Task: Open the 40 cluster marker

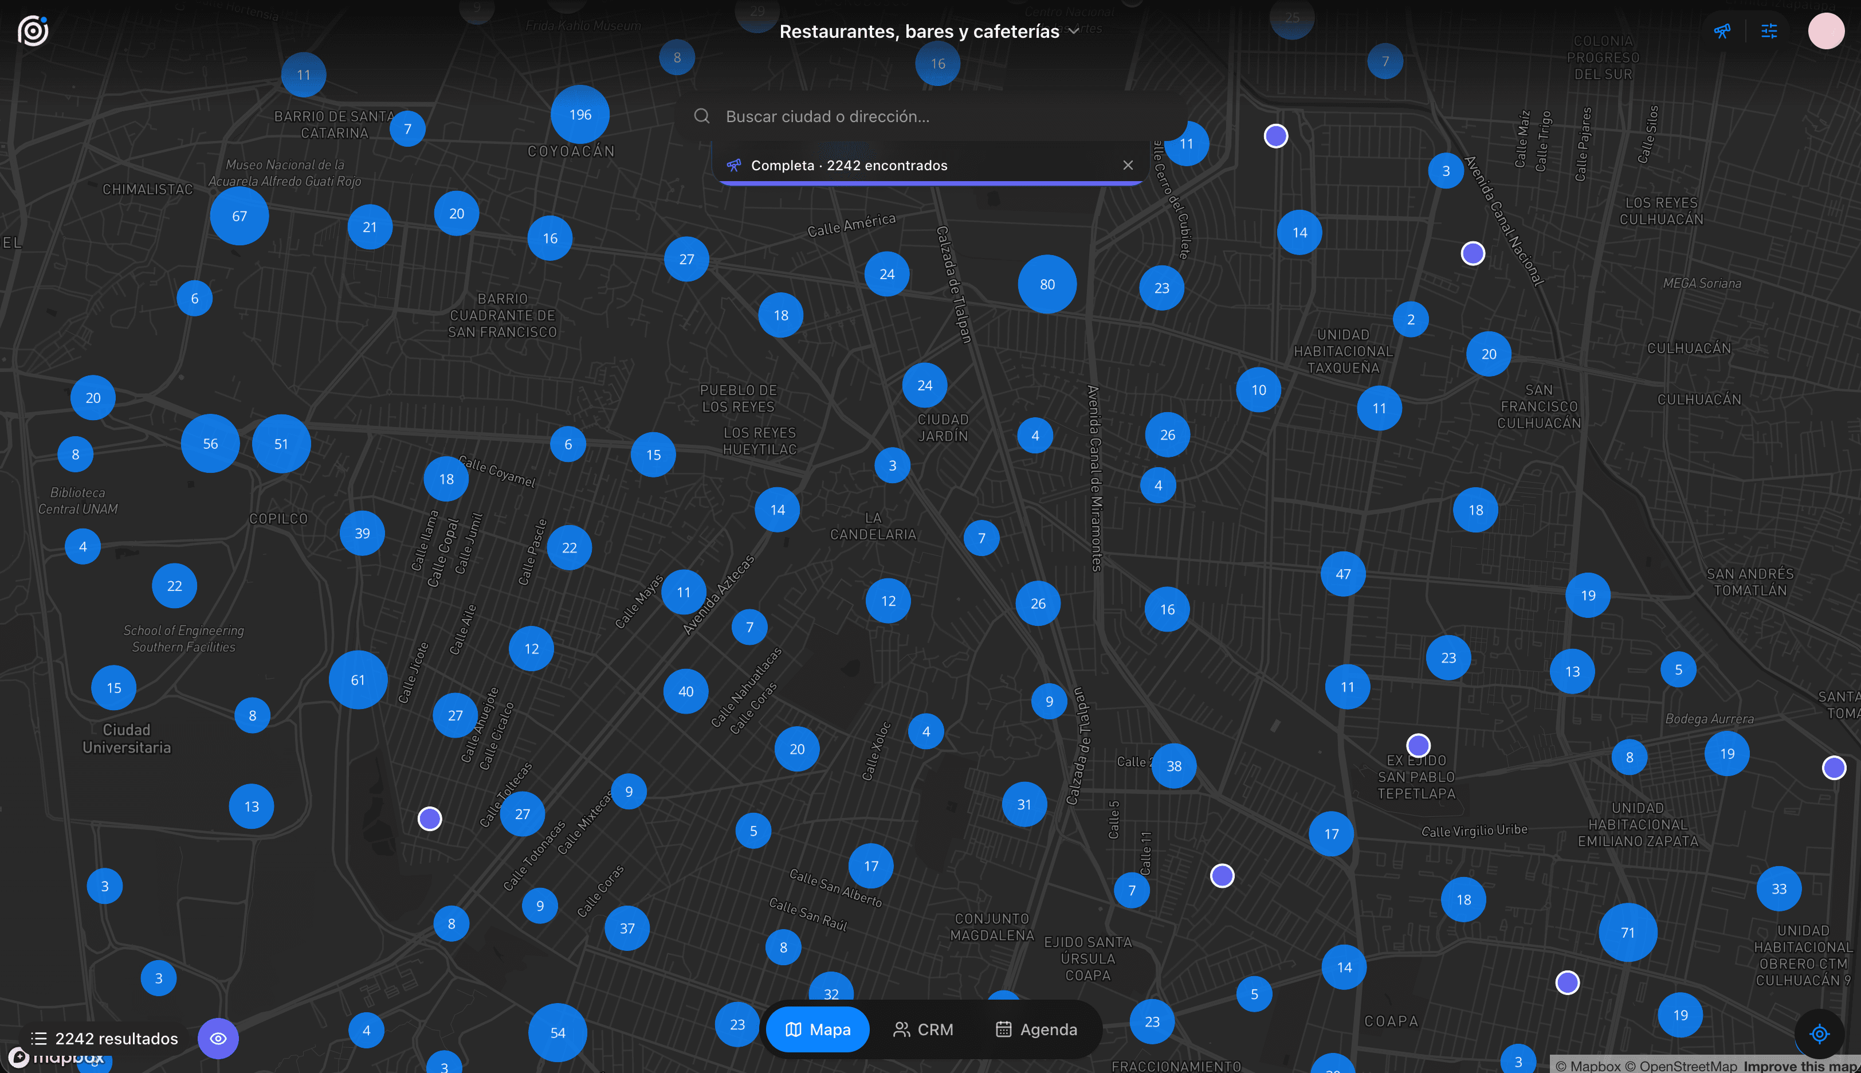Action: pyautogui.click(x=686, y=691)
